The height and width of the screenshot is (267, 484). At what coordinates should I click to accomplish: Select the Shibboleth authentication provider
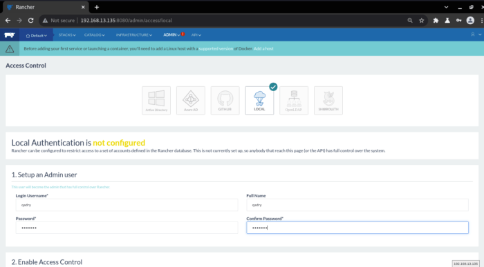tap(328, 101)
